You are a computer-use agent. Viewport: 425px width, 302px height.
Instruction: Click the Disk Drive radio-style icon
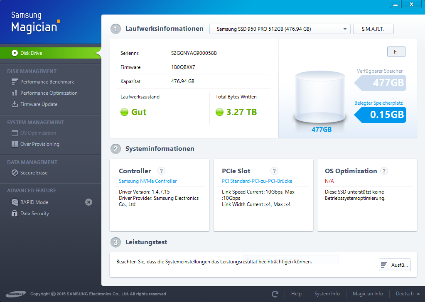(15, 53)
